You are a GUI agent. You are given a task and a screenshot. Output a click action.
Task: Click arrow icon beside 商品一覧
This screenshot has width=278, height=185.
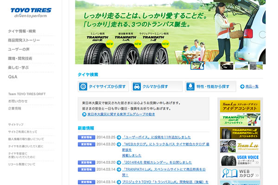point(242,86)
